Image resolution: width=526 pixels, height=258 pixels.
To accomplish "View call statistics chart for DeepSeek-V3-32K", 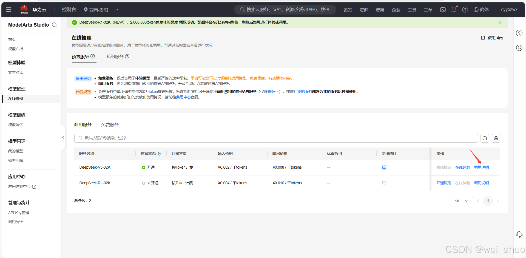I will click(x=384, y=167).
